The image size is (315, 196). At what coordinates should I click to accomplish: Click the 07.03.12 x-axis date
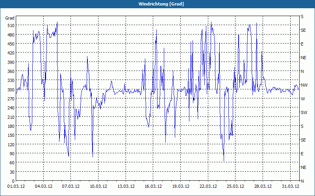coord(71,186)
